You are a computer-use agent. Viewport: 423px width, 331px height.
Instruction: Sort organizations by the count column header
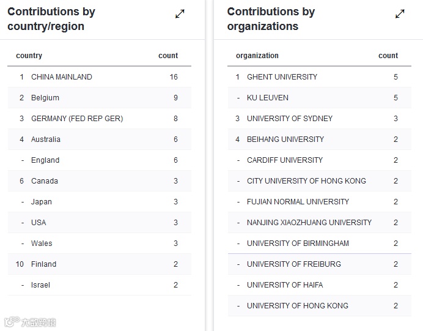coord(388,56)
